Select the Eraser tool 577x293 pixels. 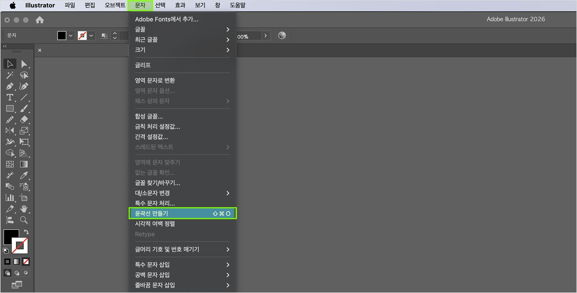(24, 119)
